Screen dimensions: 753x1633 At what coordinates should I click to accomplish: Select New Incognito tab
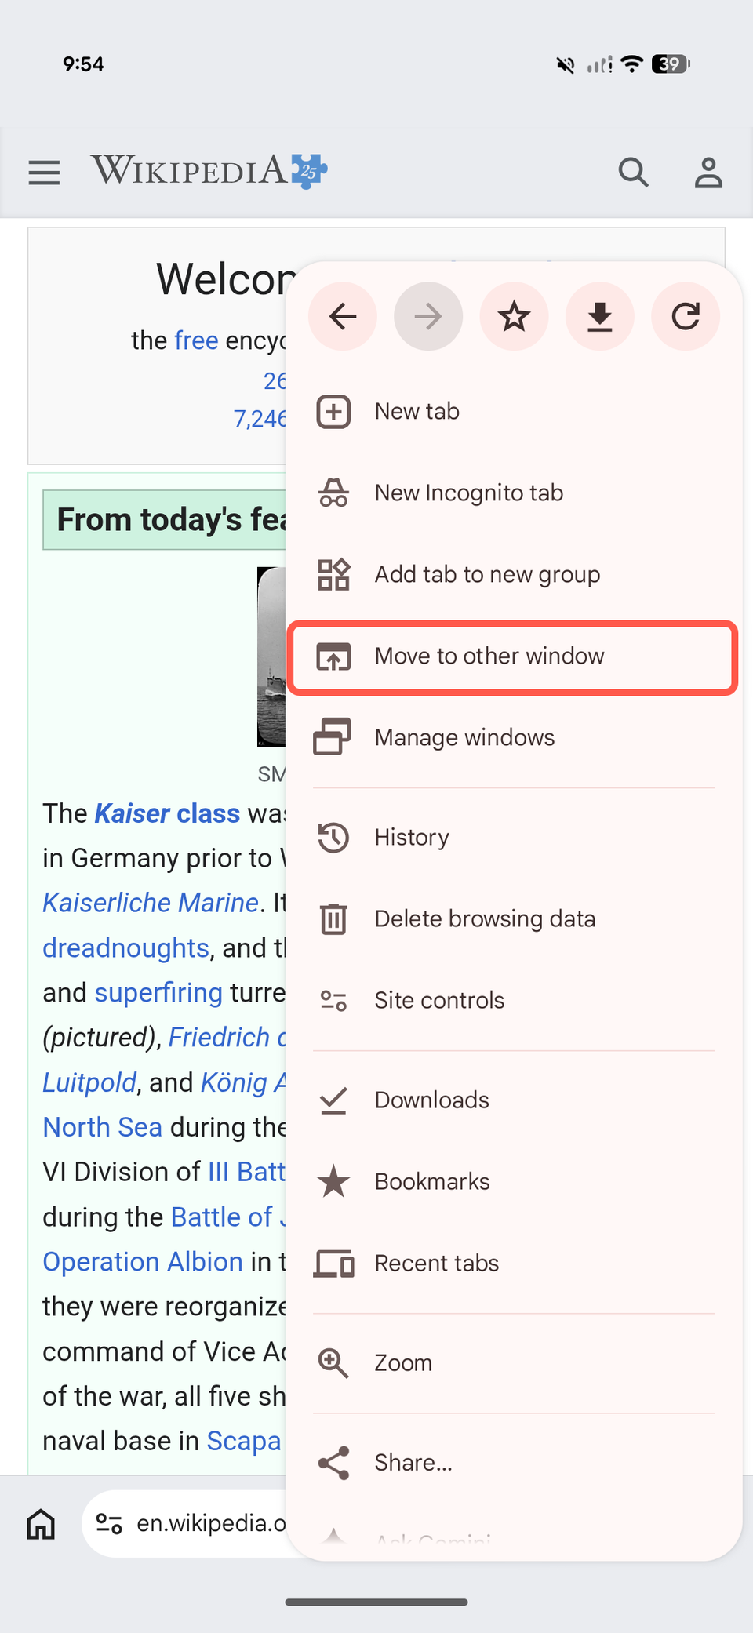514,493
